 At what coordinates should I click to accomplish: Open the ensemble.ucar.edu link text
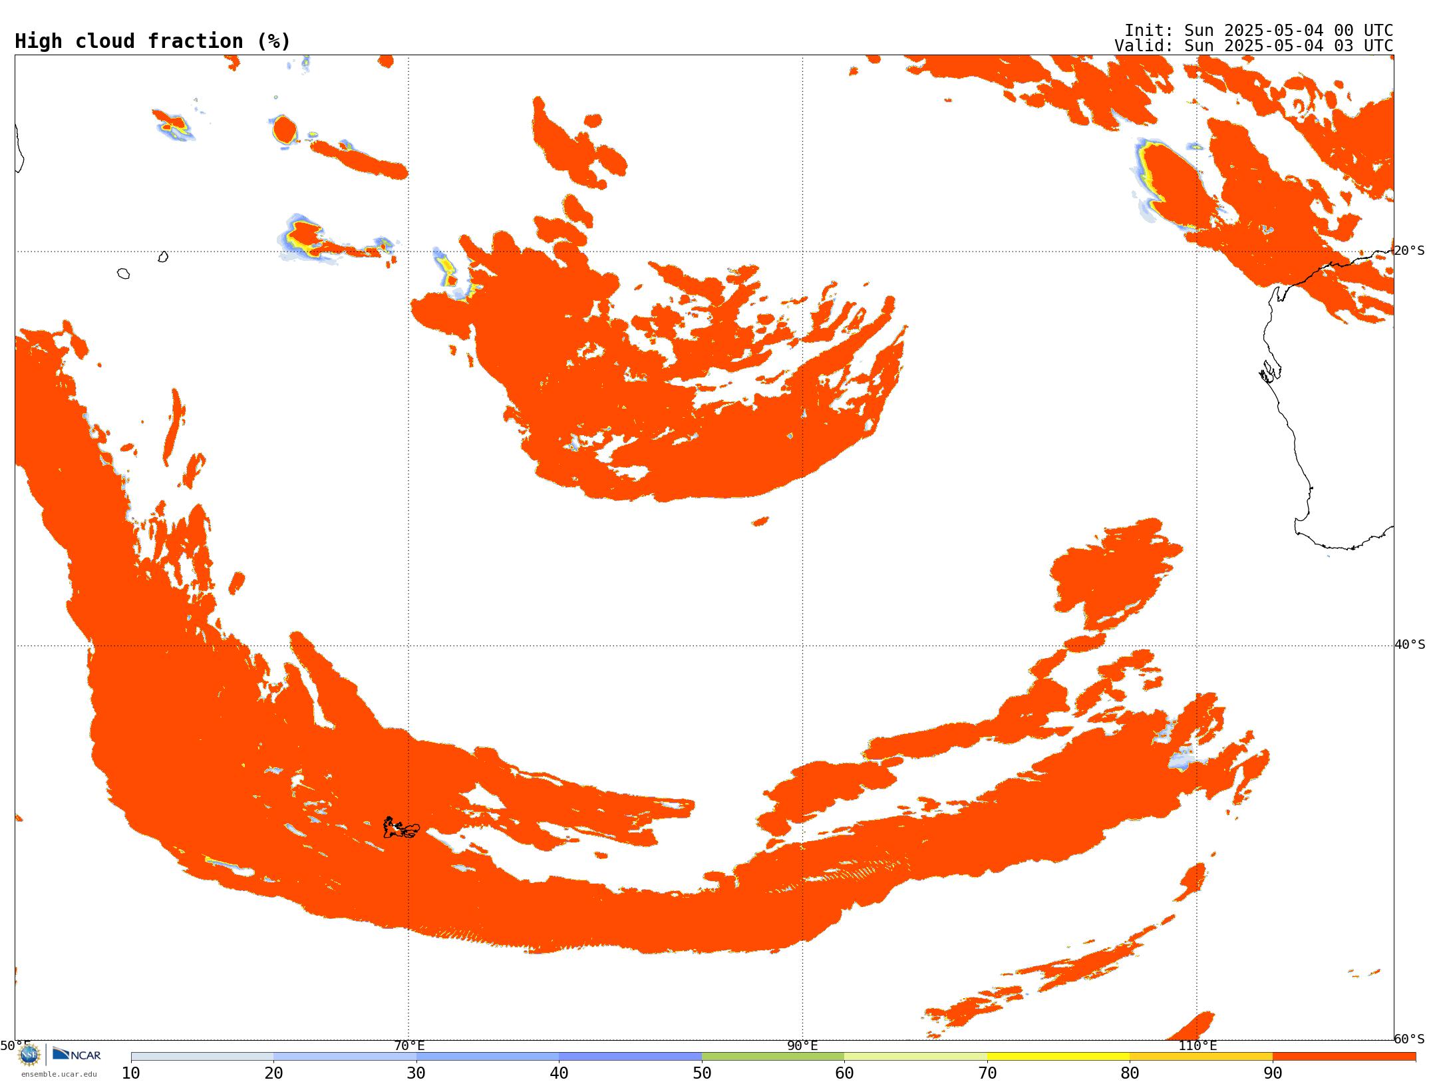click(59, 1074)
